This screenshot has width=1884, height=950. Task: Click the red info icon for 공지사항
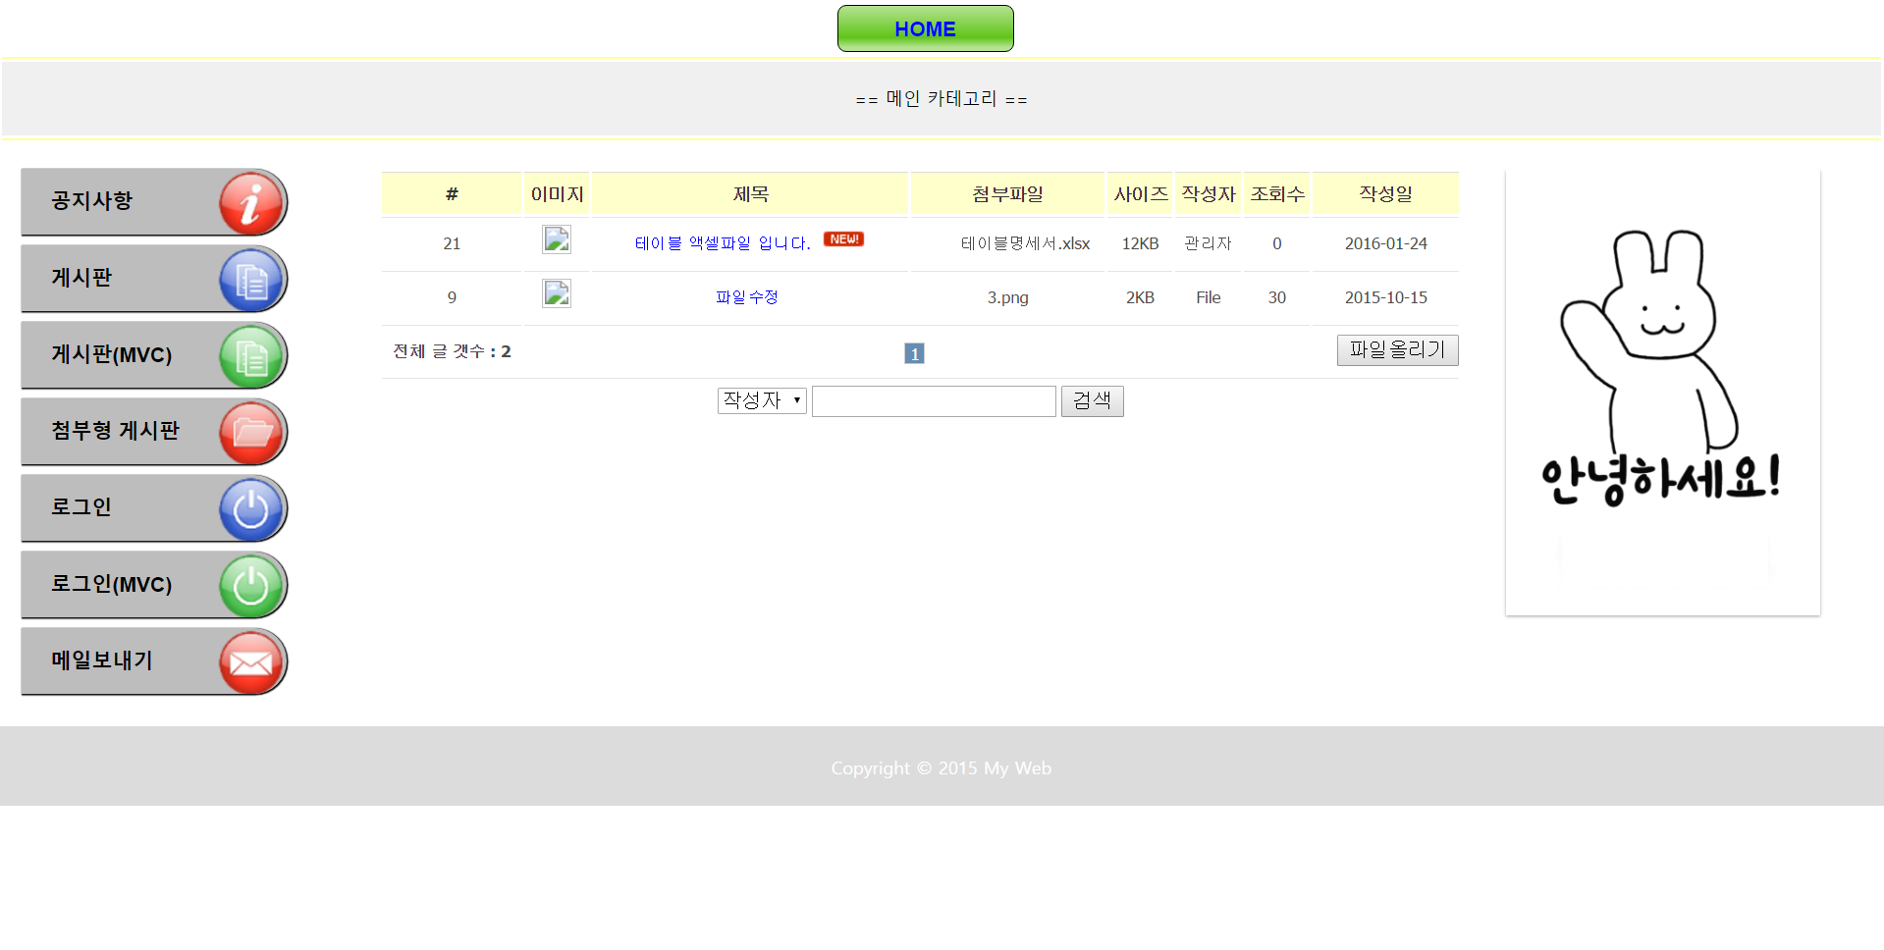point(251,203)
